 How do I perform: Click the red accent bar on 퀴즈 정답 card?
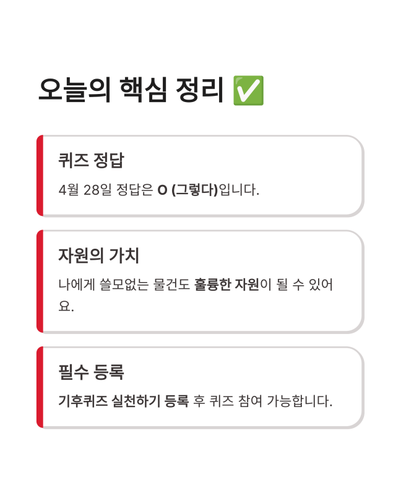click(40, 176)
